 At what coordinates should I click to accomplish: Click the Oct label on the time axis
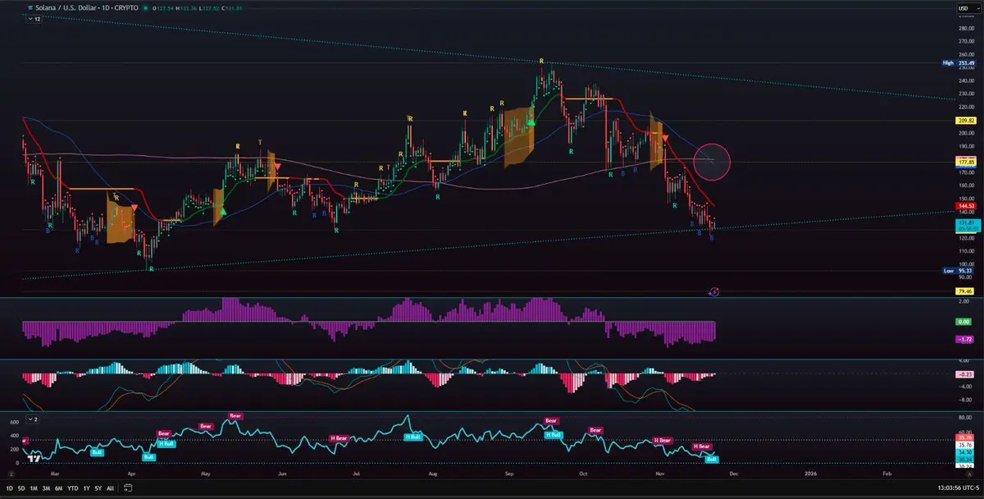pyautogui.click(x=583, y=474)
